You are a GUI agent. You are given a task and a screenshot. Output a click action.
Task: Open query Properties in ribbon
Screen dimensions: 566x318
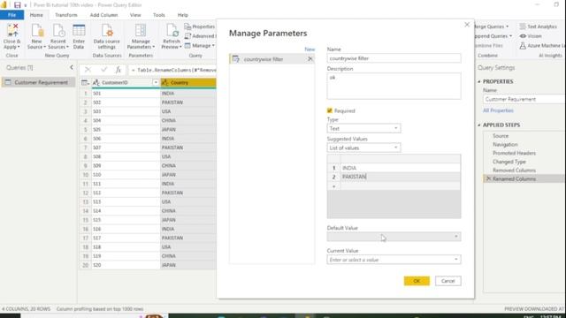pos(200,26)
